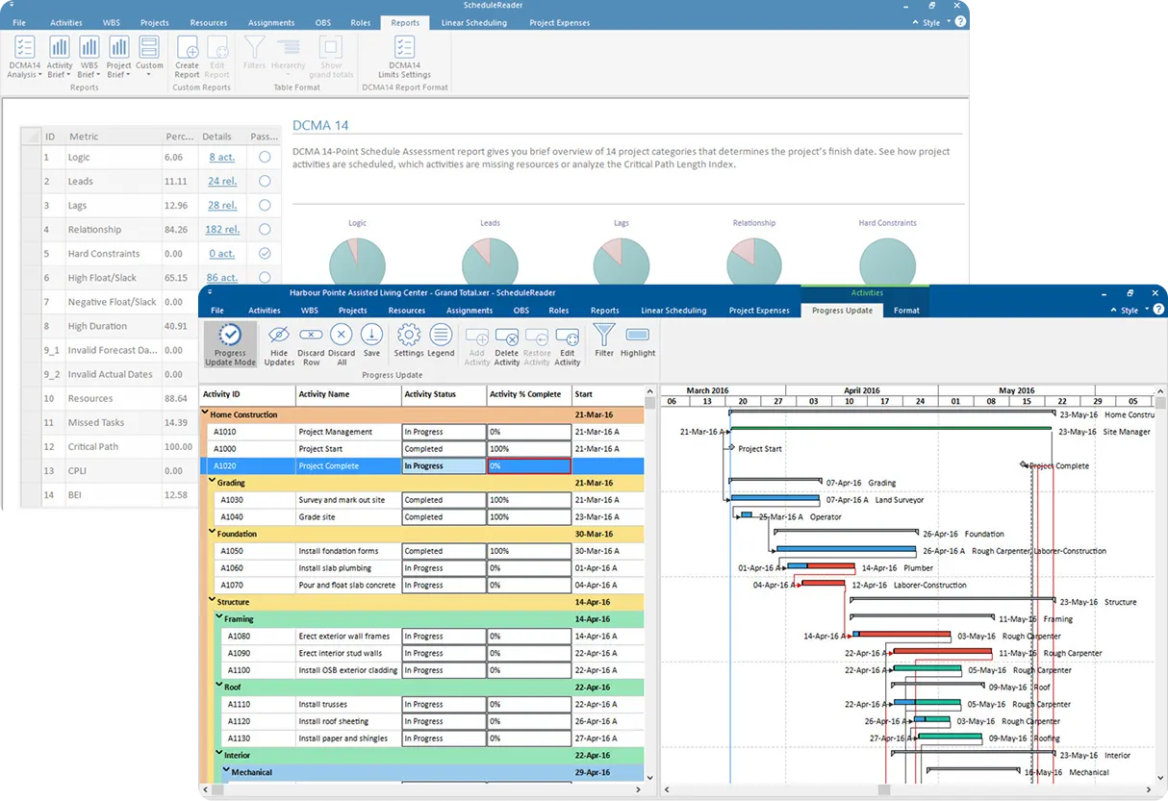Select row A1120 Install roof sheeting
The height and width of the screenshot is (801, 1168).
[x=421, y=721]
